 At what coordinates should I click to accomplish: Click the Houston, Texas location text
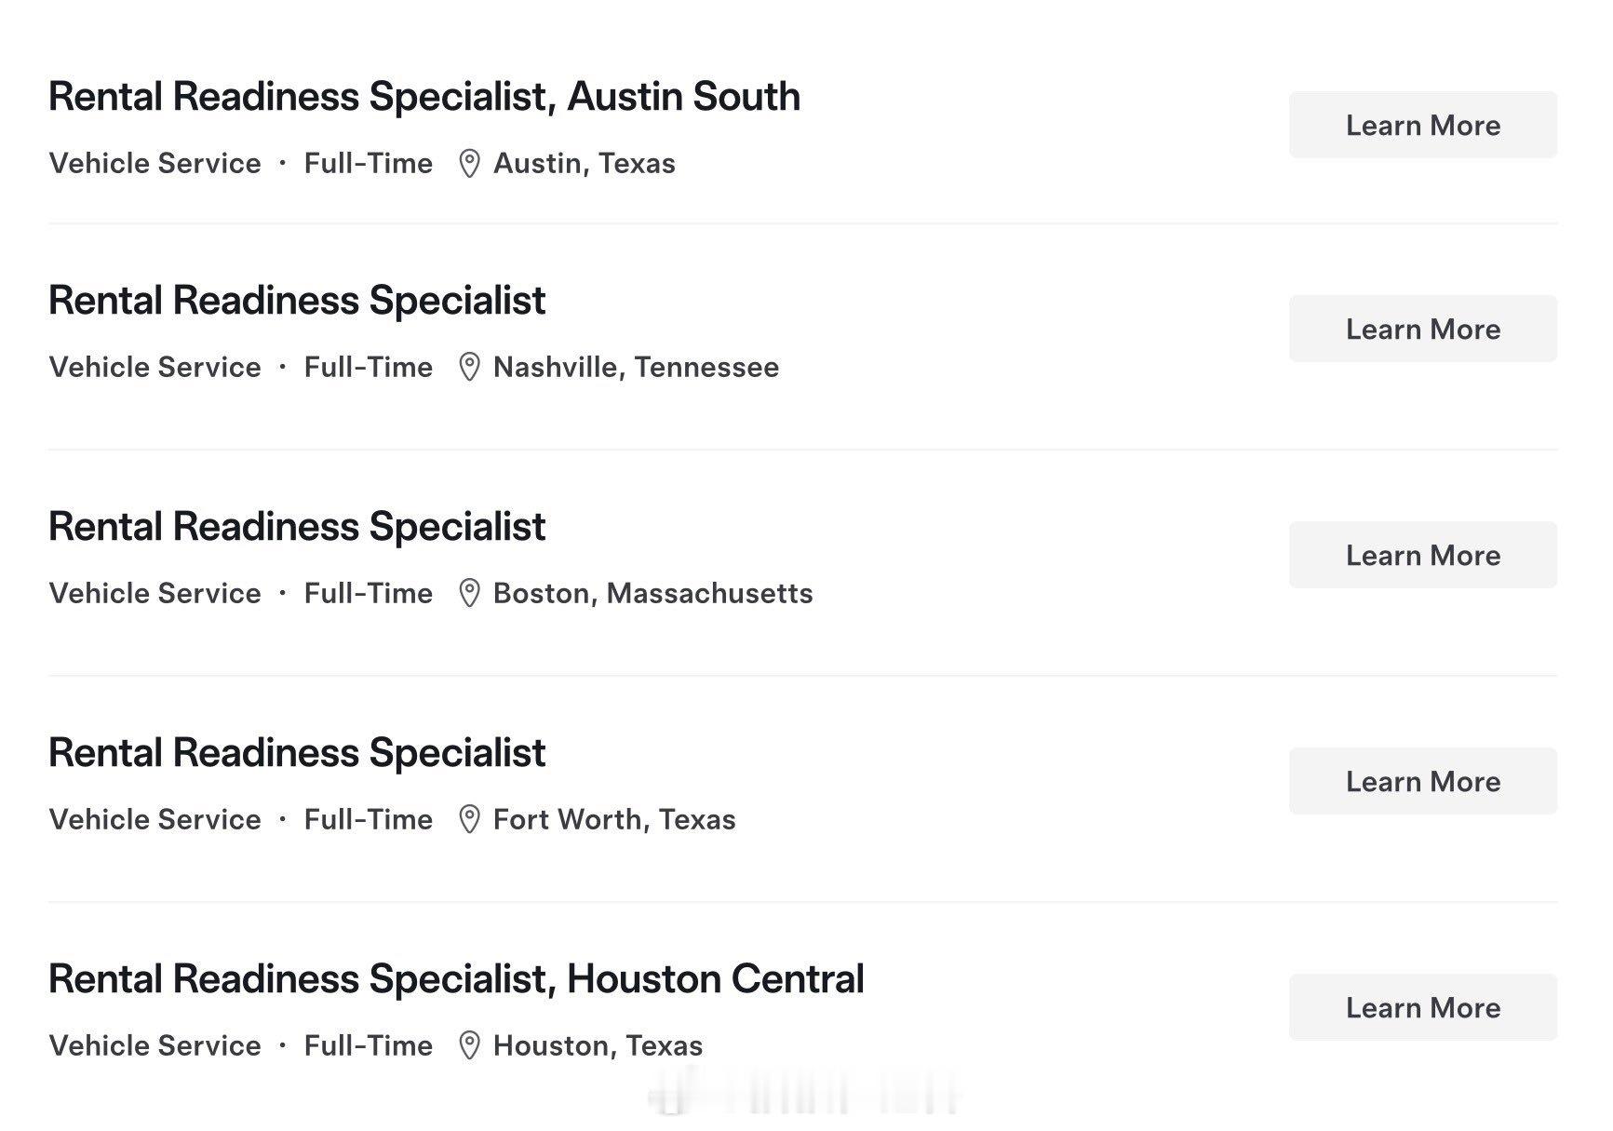598,1045
